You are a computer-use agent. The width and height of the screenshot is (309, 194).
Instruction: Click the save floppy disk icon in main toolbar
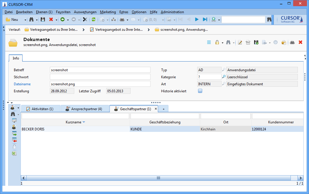[x=43, y=20]
